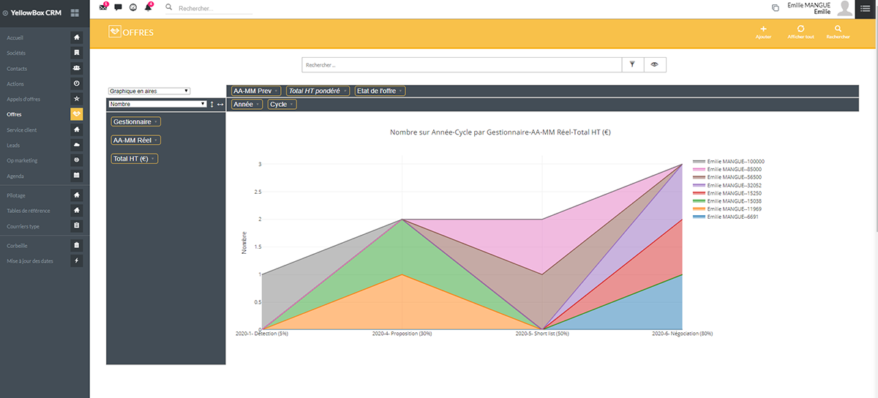Click the clock icon beside Actions

click(77, 83)
